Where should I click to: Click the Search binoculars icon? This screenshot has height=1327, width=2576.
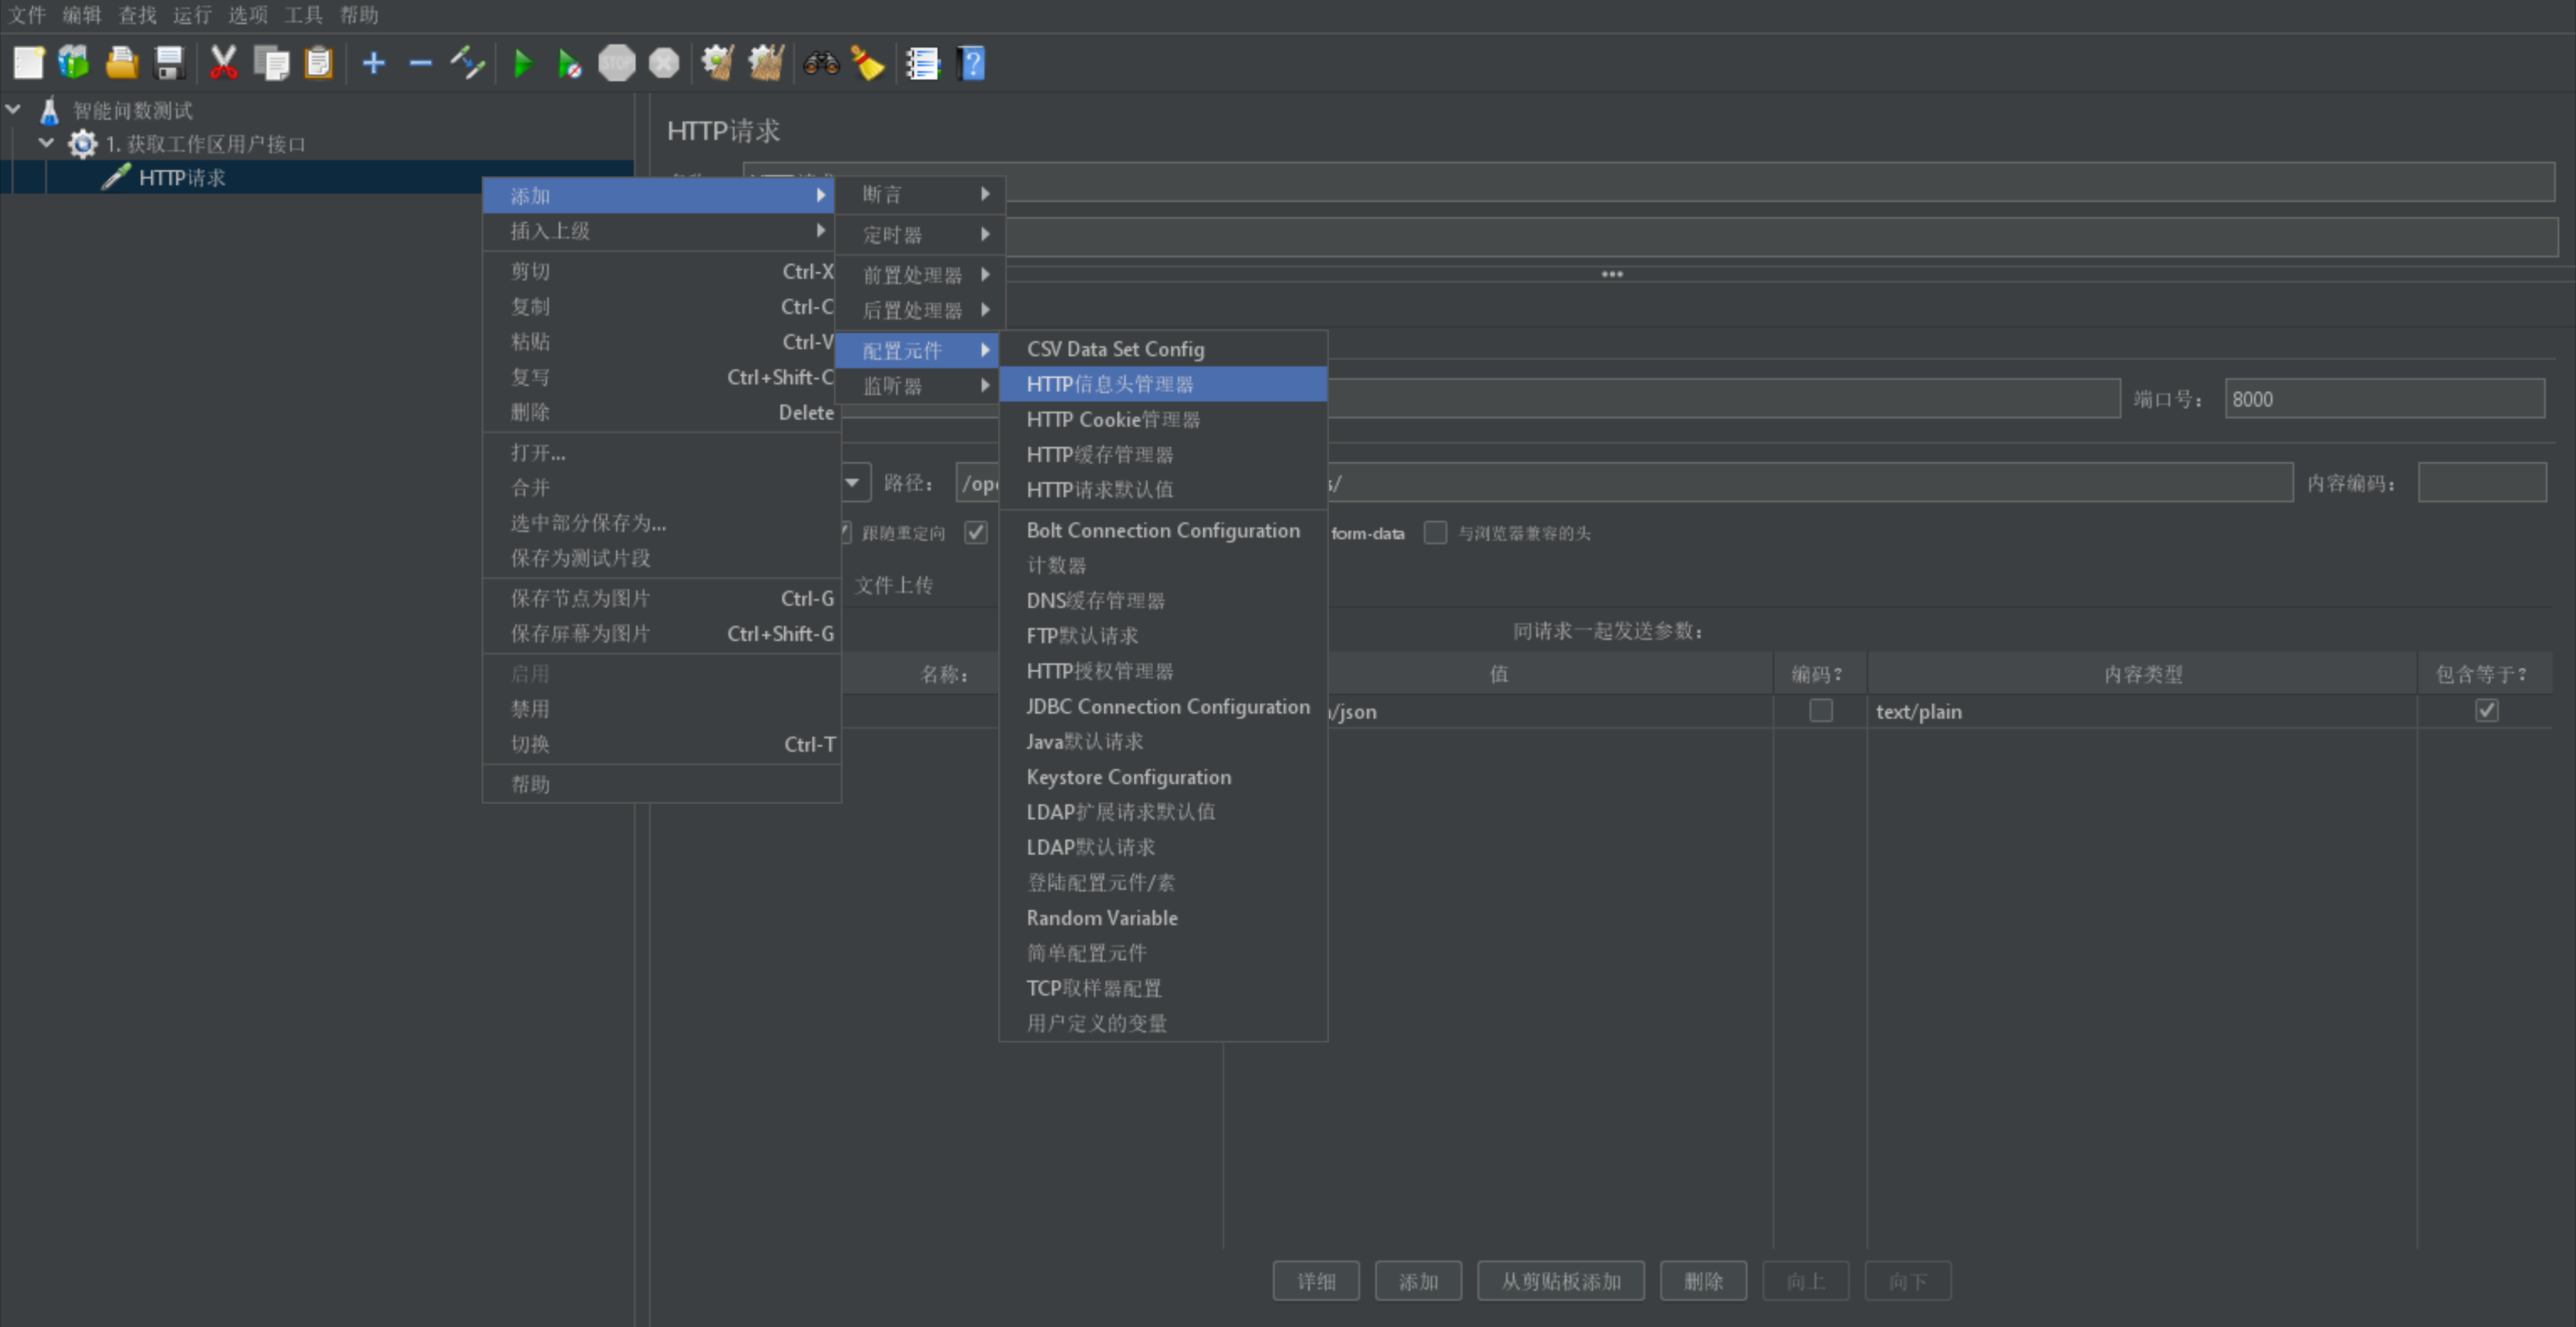coord(821,64)
